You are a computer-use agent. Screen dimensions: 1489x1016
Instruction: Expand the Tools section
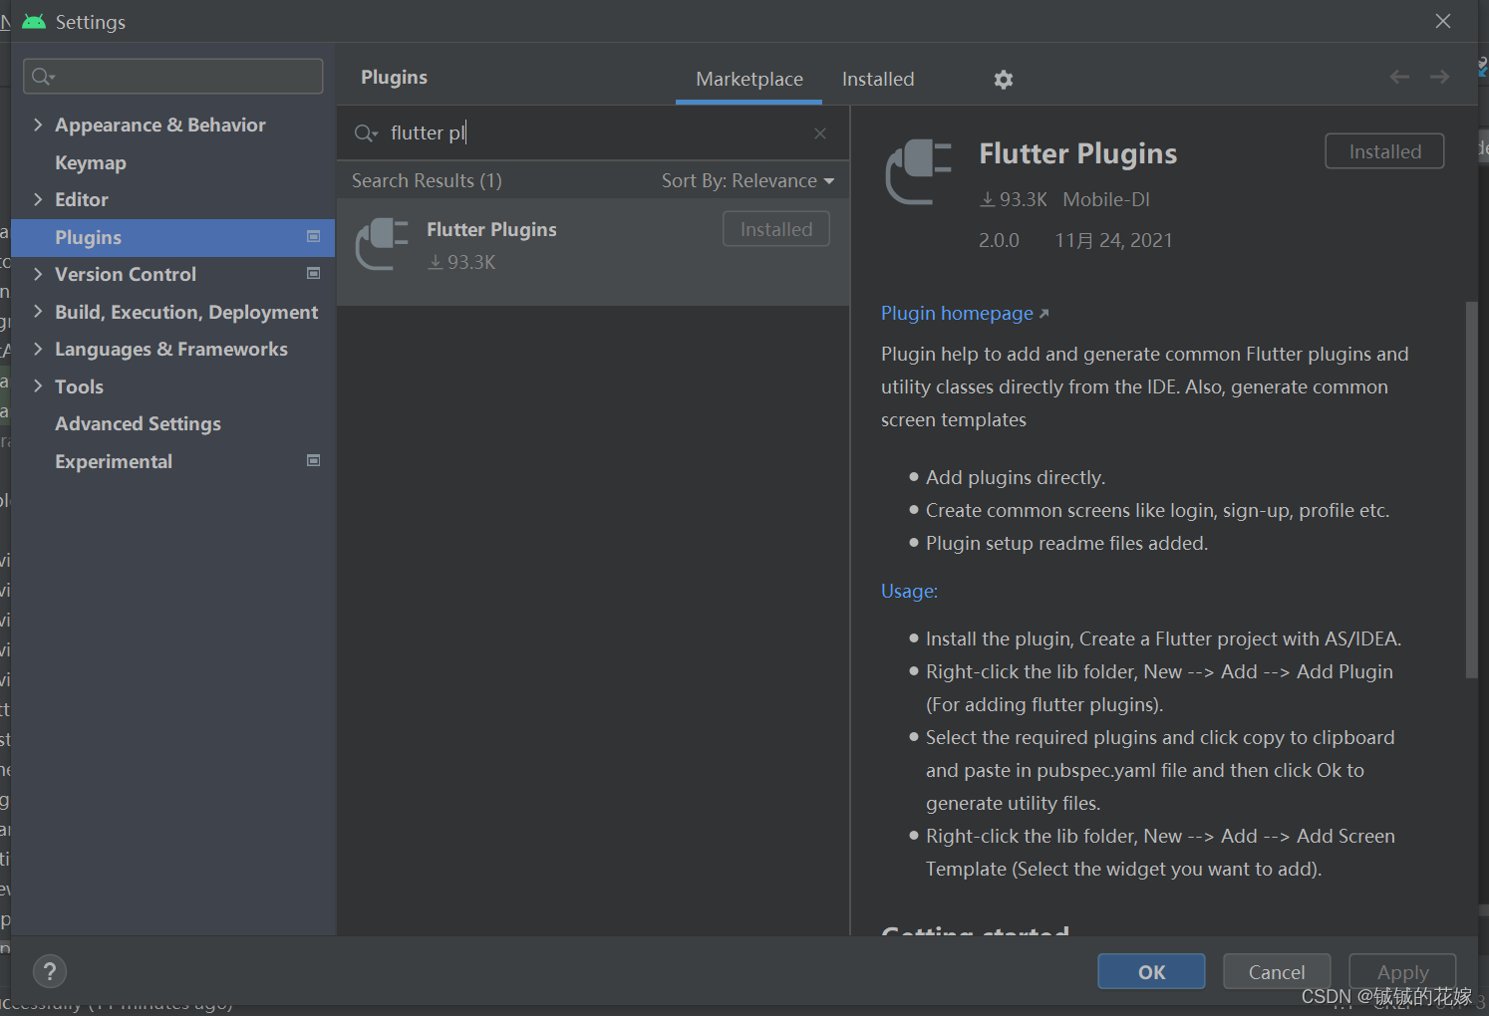tap(38, 386)
